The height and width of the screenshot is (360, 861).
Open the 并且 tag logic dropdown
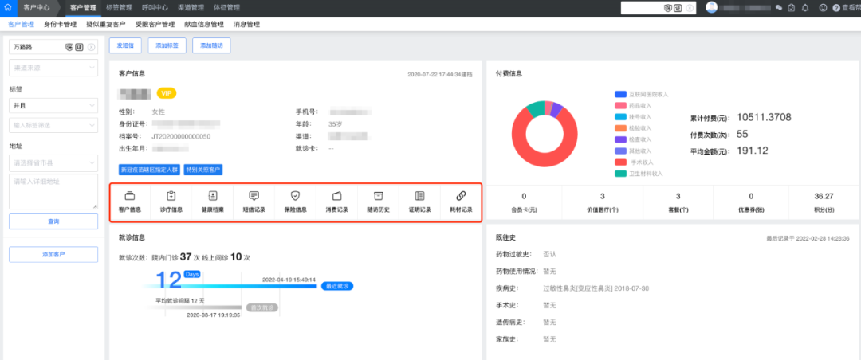[x=54, y=105]
